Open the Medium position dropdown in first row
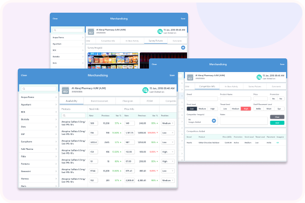 click(167, 123)
